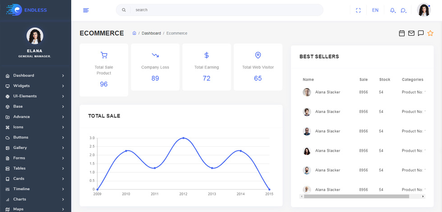Click the Cards book icon in sidebar

coord(8,179)
